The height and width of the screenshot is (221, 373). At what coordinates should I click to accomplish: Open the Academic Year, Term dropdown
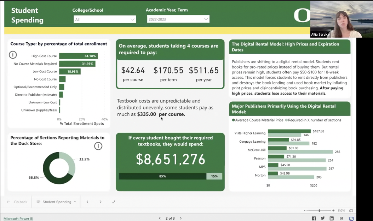[x=178, y=19]
